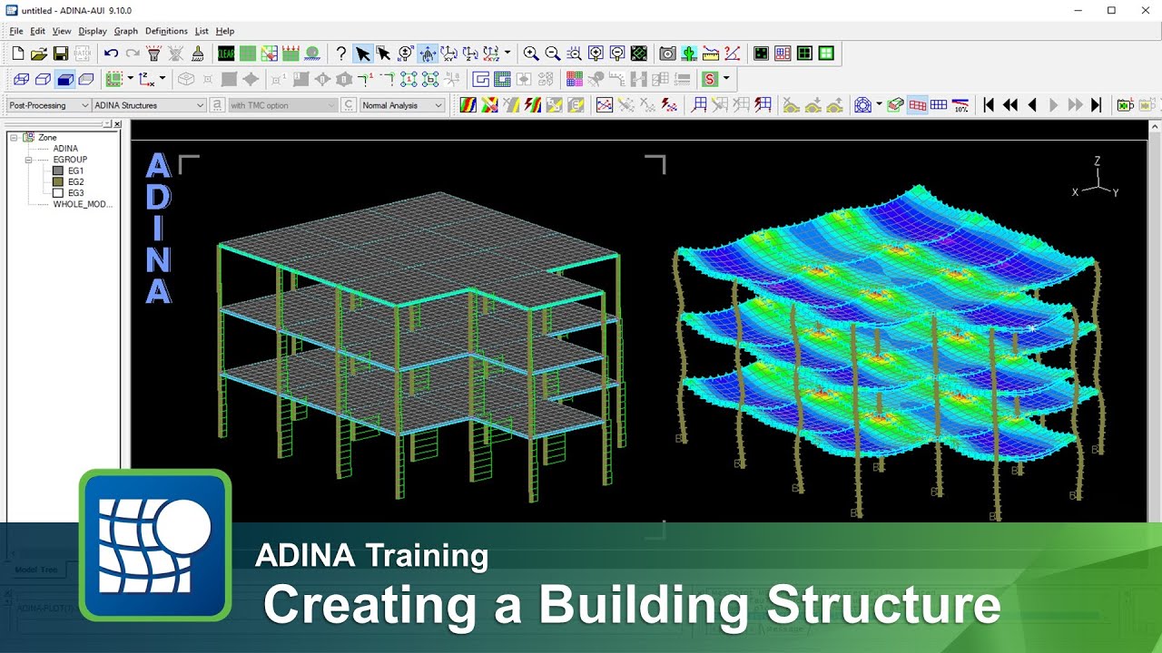1162x653 pixels.
Task: Save the model with the floppy icon
Action: coord(61,54)
